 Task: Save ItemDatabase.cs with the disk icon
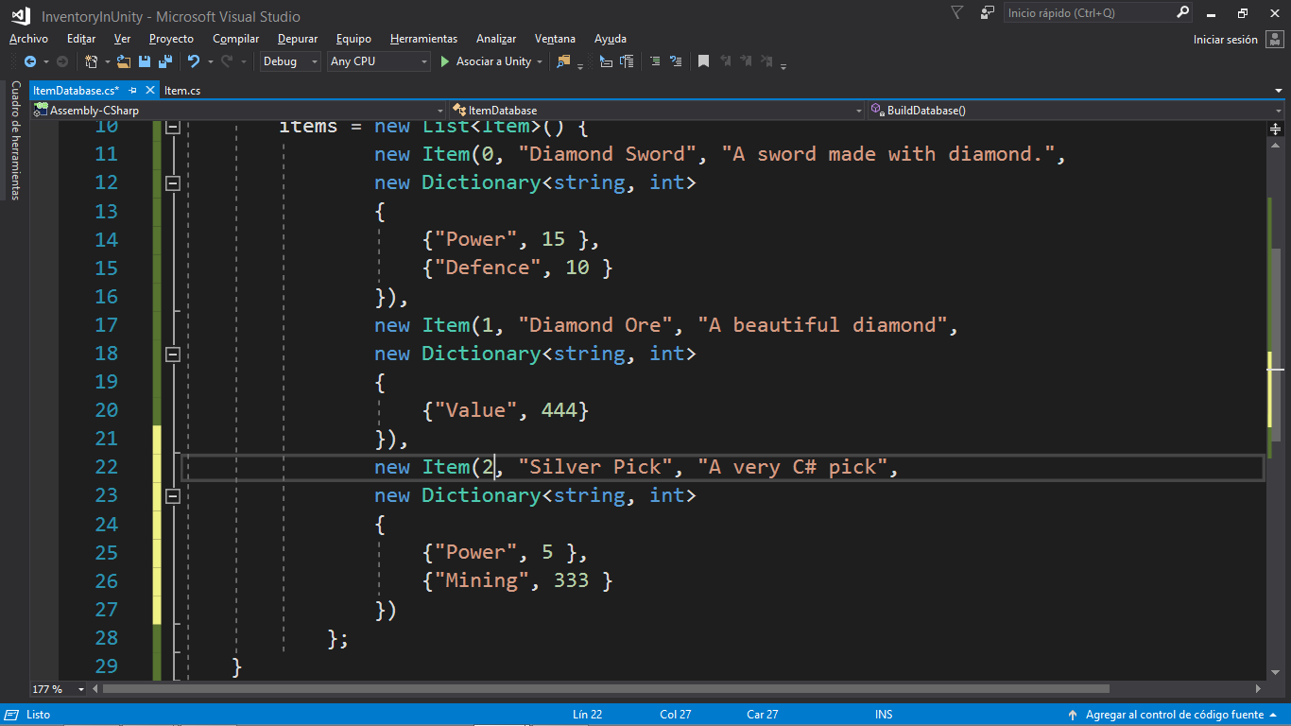[145, 61]
